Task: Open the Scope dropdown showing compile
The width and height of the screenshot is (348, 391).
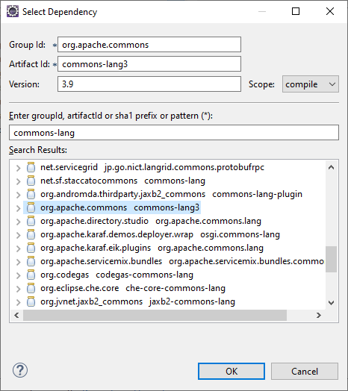Action: point(311,84)
